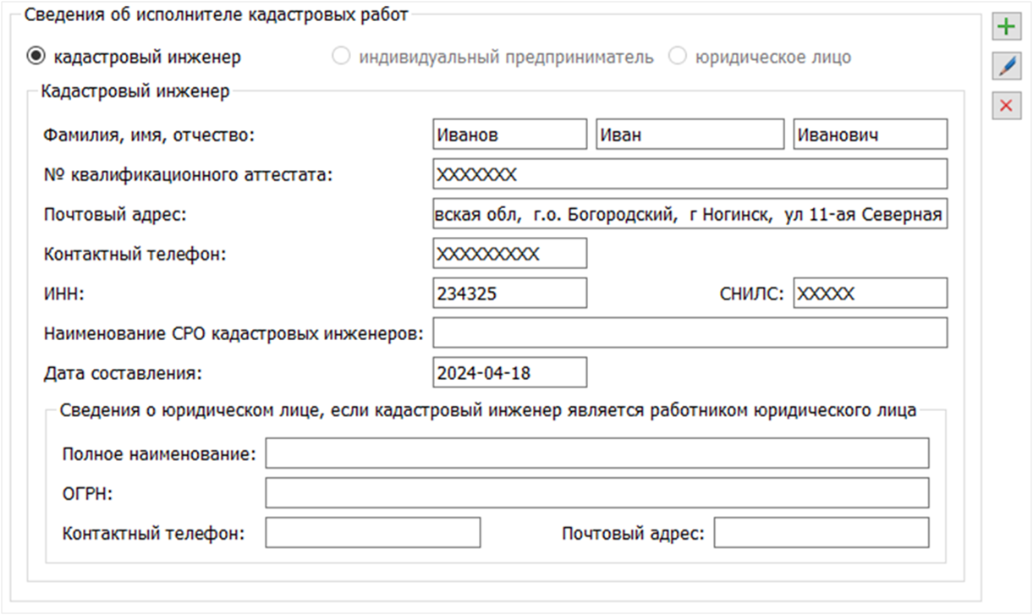Click the legal entity postal address field

tap(821, 533)
